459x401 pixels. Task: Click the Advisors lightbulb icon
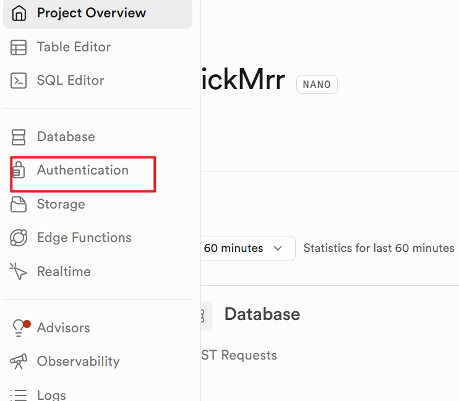coord(20,328)
